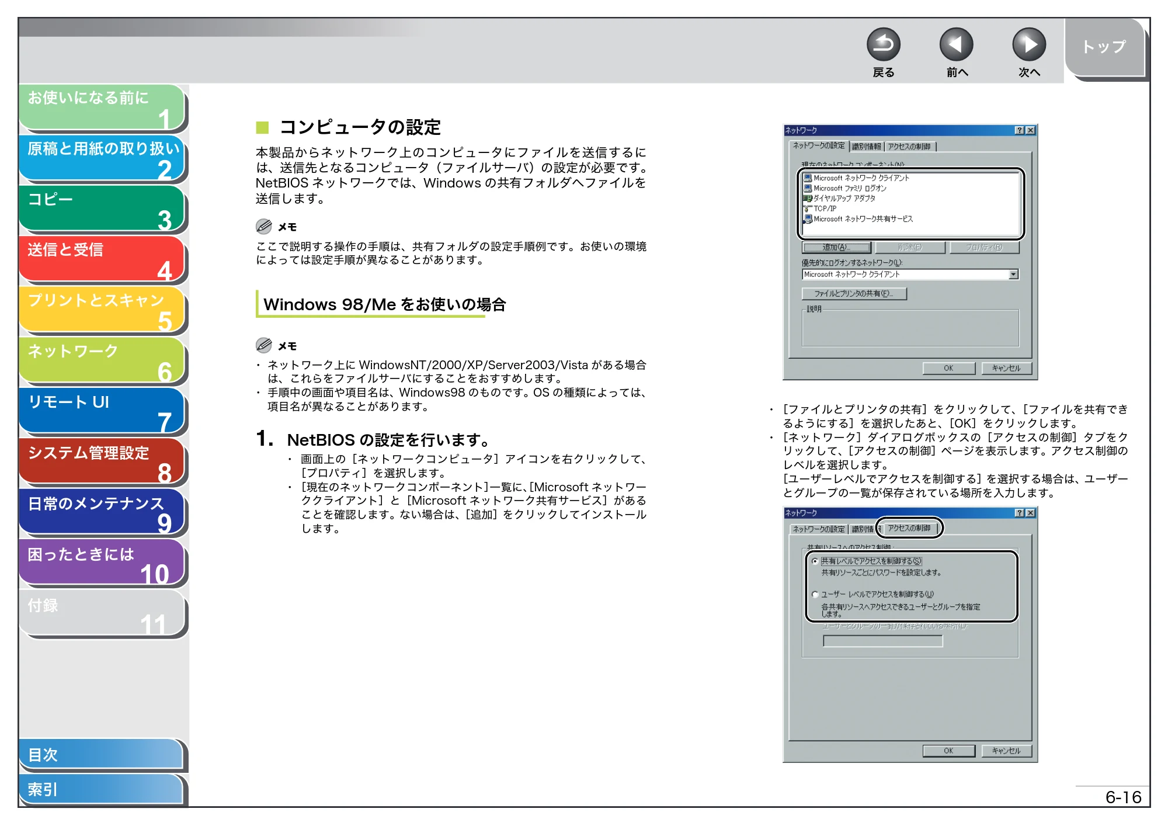
Task: Select ネットワークの設定 tab in lower dialog
Action: (x=818, y=529)
